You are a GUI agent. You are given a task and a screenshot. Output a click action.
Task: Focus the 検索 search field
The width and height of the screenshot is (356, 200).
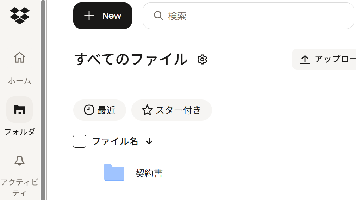click(254, 16)
